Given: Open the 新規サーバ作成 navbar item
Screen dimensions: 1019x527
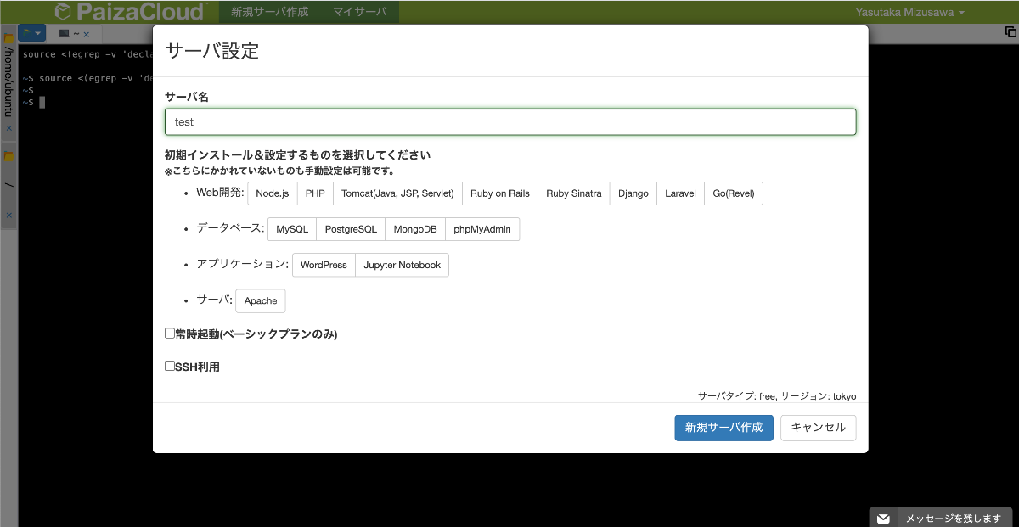Looking at the screenshot, I should point(269,12).
